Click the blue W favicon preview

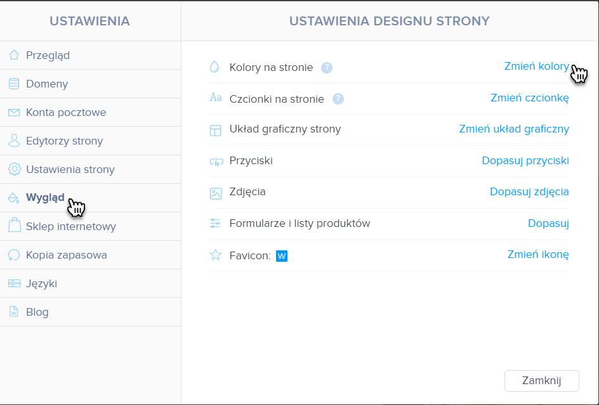tap(282, 256)
